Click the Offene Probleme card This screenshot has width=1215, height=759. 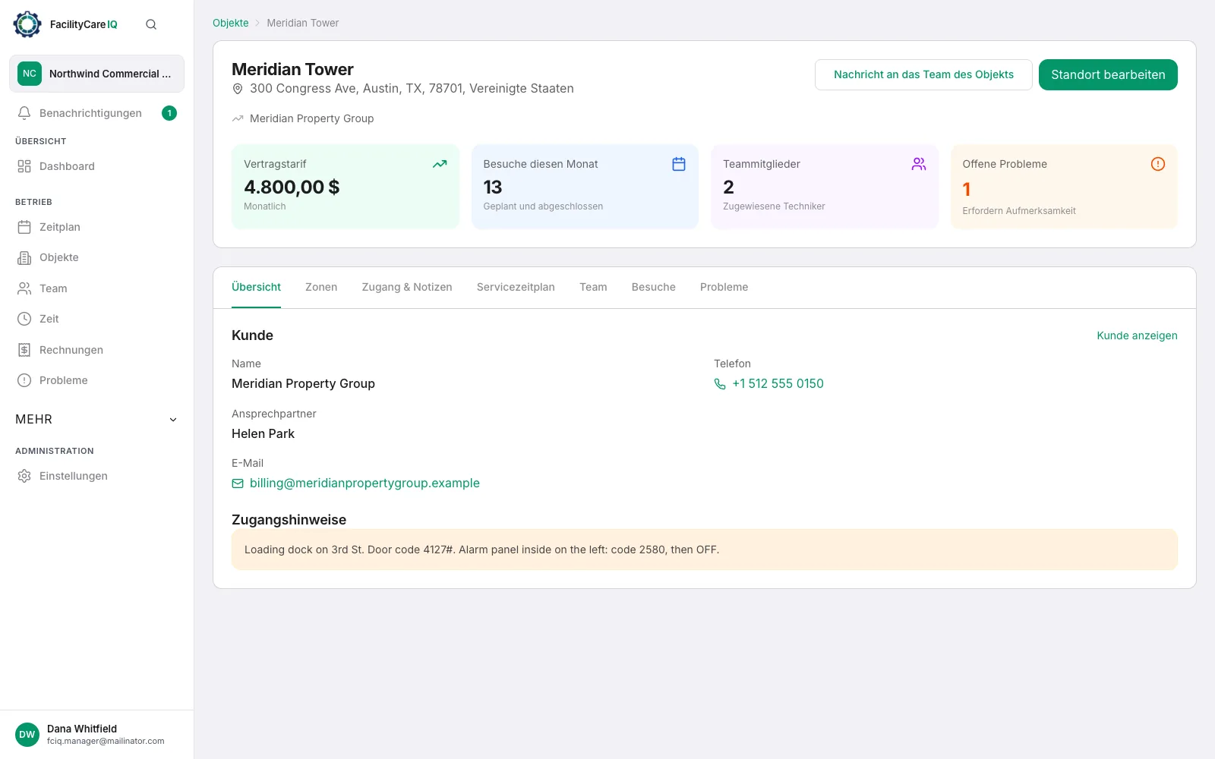(1064, 187)
